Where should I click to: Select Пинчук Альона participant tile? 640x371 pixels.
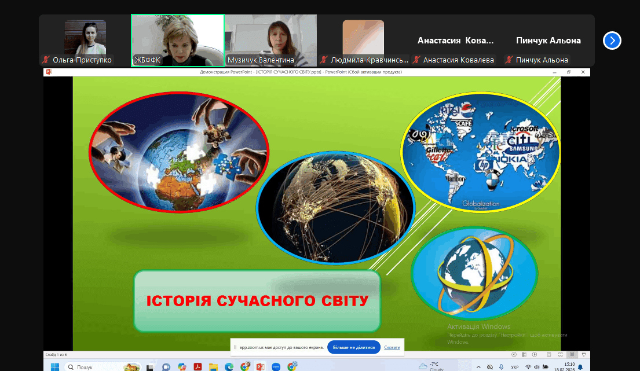click(x=548, y=41)
